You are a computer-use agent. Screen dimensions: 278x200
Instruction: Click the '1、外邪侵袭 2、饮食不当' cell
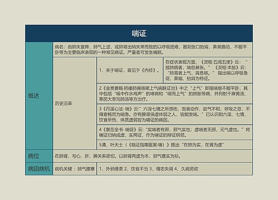pyautogui.click(x=175, y=169)
